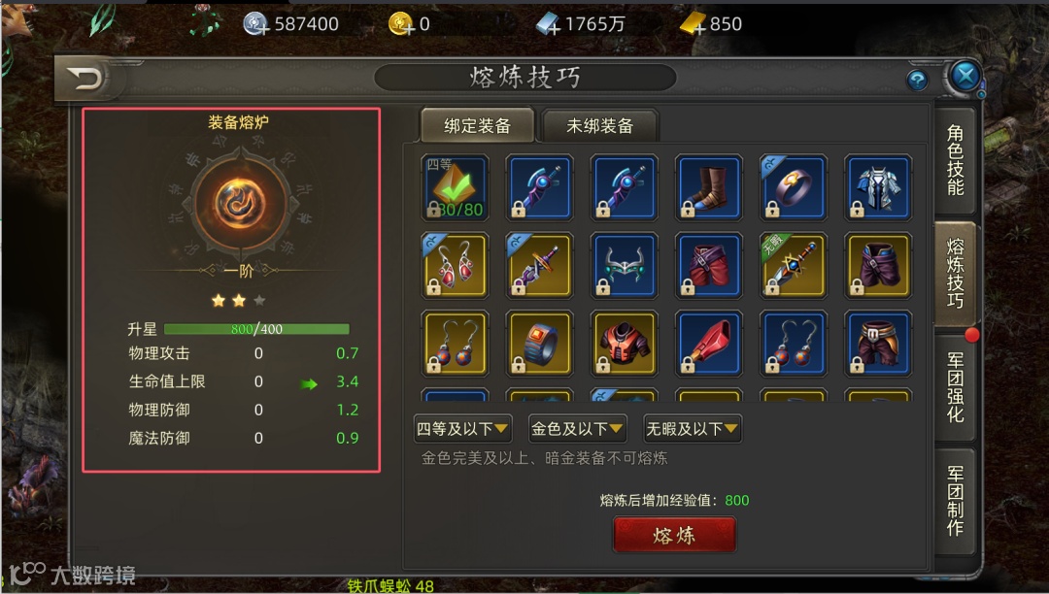Image resolution: width=1049 pixels, height=594 pixels.
Task: Open the 角色技能 side tab
Action: 955,160
